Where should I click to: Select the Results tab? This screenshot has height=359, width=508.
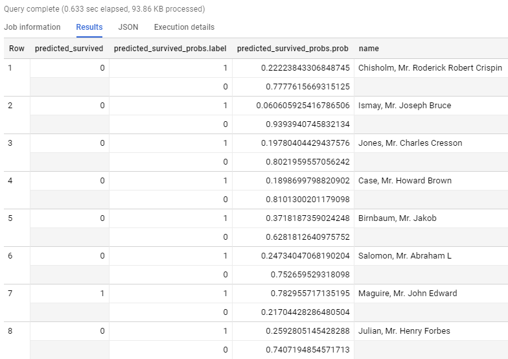(x=89, y=27)
